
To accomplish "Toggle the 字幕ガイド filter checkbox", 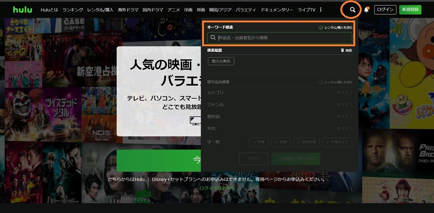I will point(337,142).
